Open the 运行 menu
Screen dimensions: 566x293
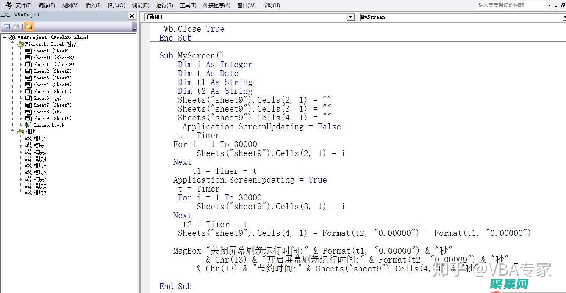pos(164,5)
